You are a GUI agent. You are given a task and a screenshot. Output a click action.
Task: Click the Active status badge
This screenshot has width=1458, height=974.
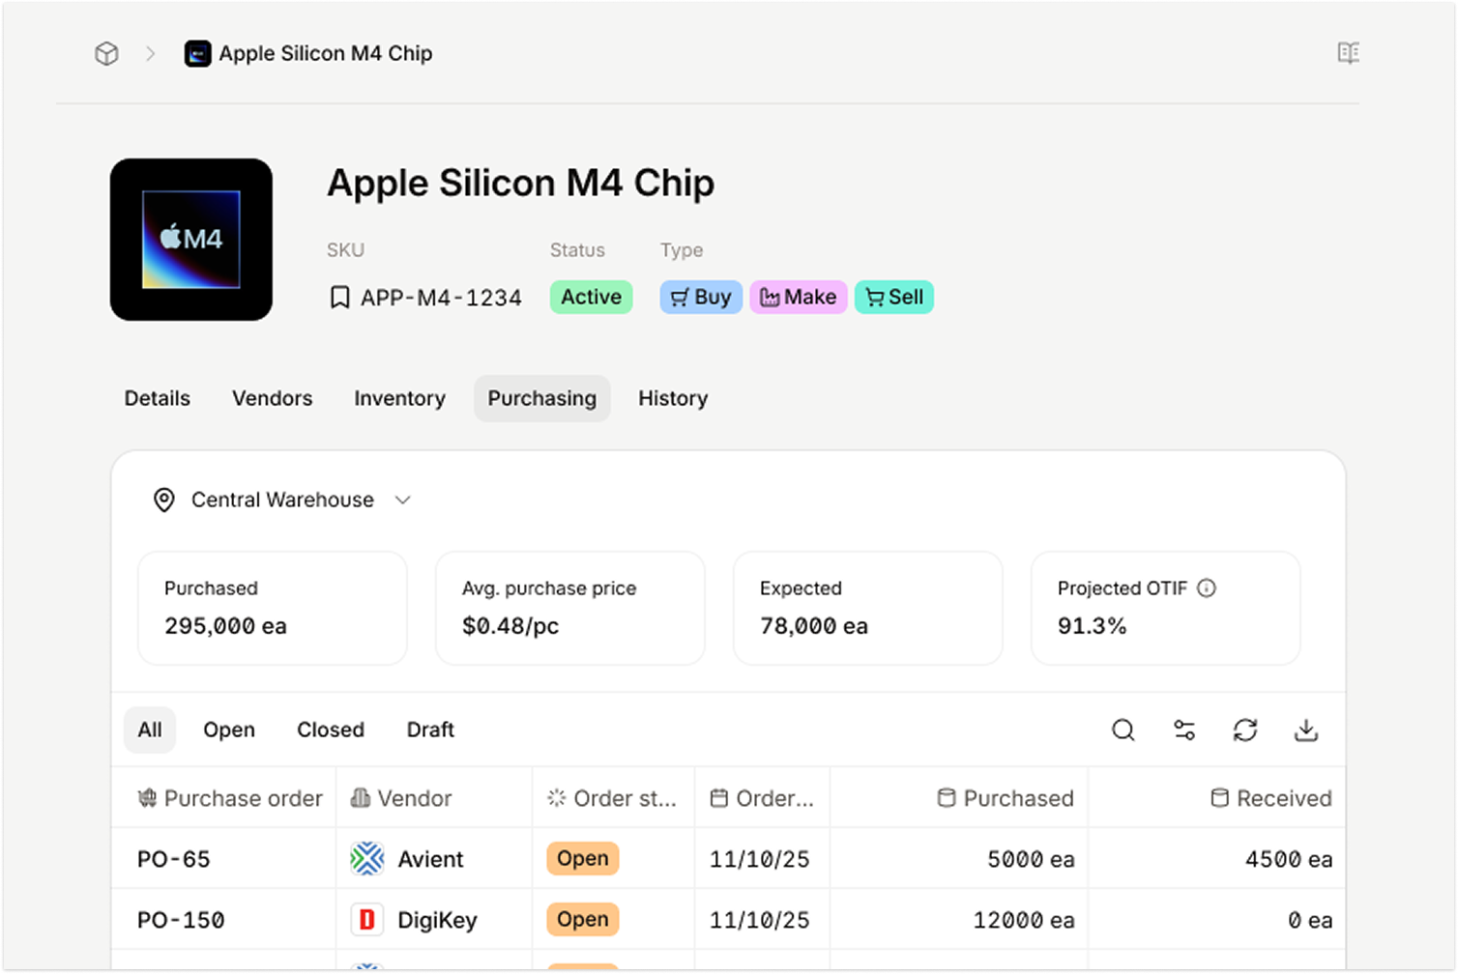[591, 297]
